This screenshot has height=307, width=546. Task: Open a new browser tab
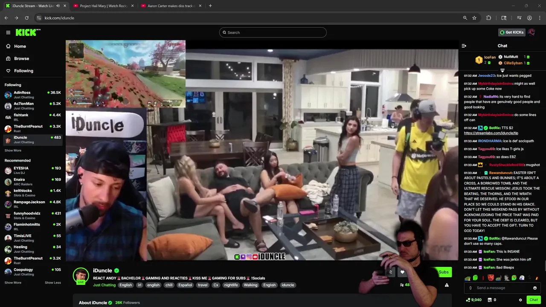210,6
